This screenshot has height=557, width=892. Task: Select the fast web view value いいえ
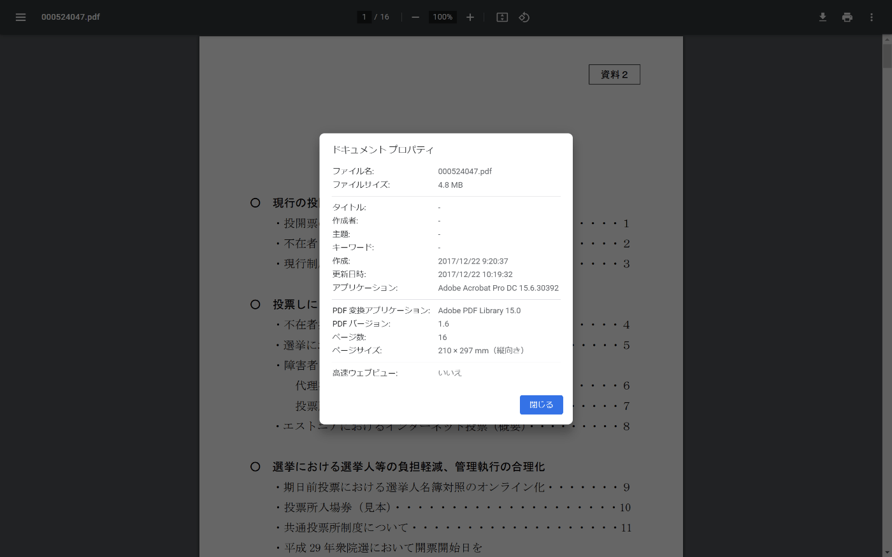click(450, 373)
